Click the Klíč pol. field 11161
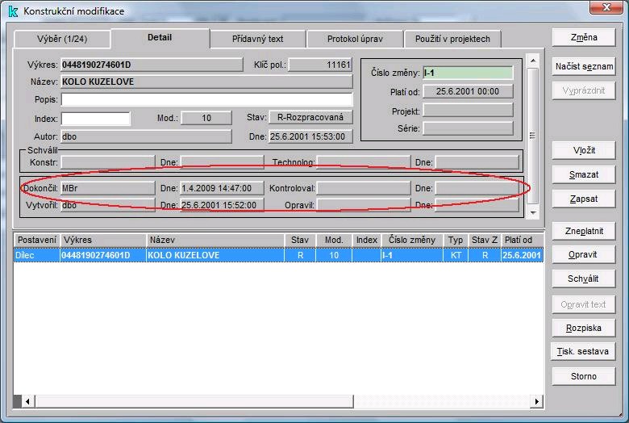This screenshot has width=629, height=423. pos(320,65)
